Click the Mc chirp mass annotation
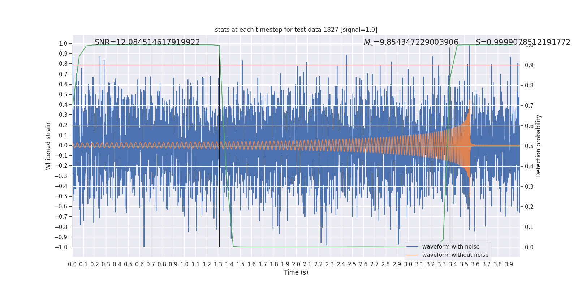Viewport: 578px width, 289px height. [411, 42]
